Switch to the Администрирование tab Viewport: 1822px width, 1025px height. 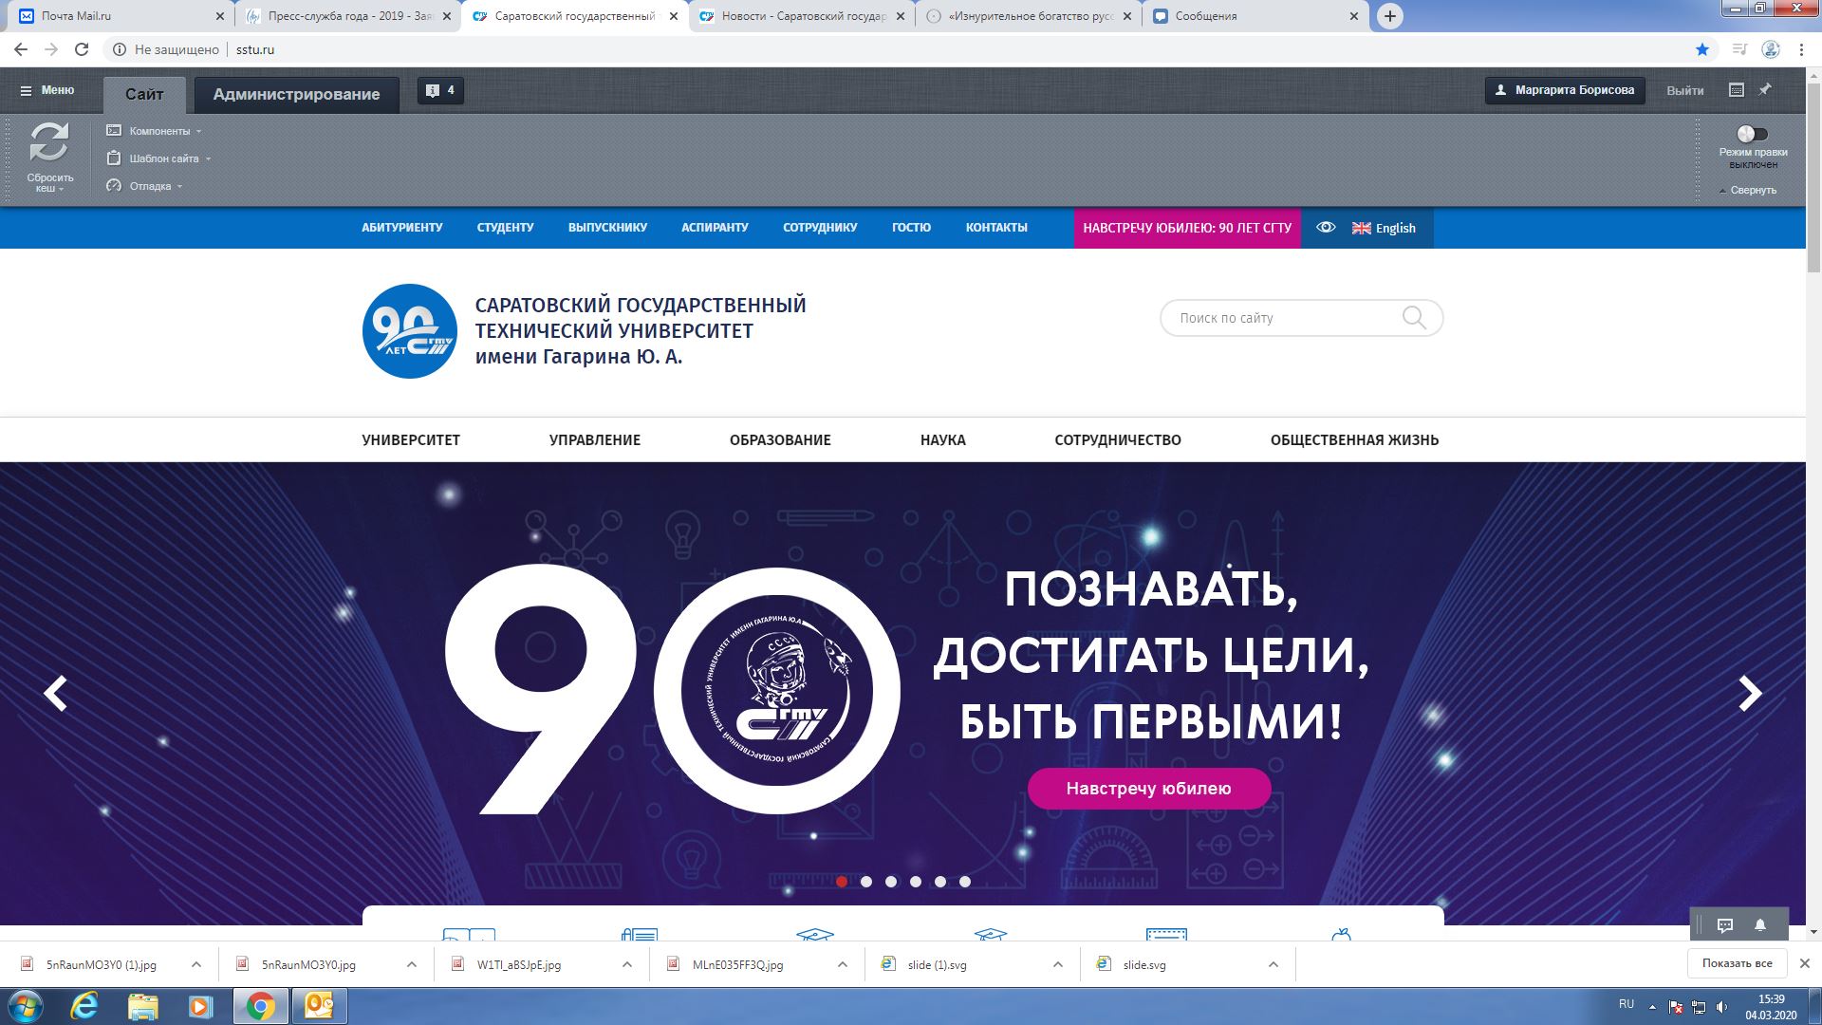coord(296,95)
